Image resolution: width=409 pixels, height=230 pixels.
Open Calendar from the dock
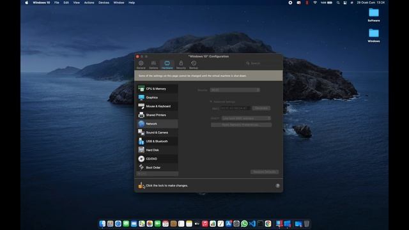coord(166,224)
